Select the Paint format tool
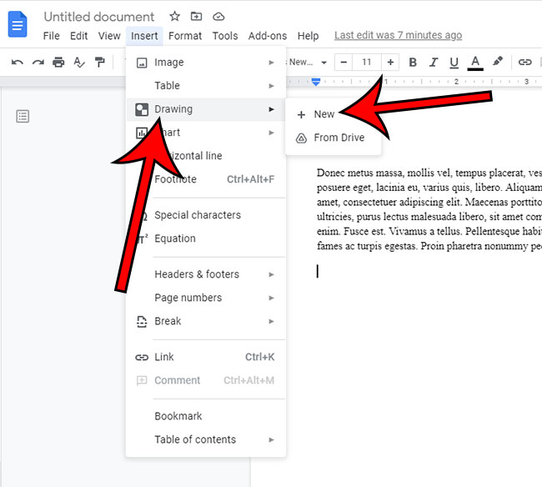Screen dimensions: 542x487 100,63
